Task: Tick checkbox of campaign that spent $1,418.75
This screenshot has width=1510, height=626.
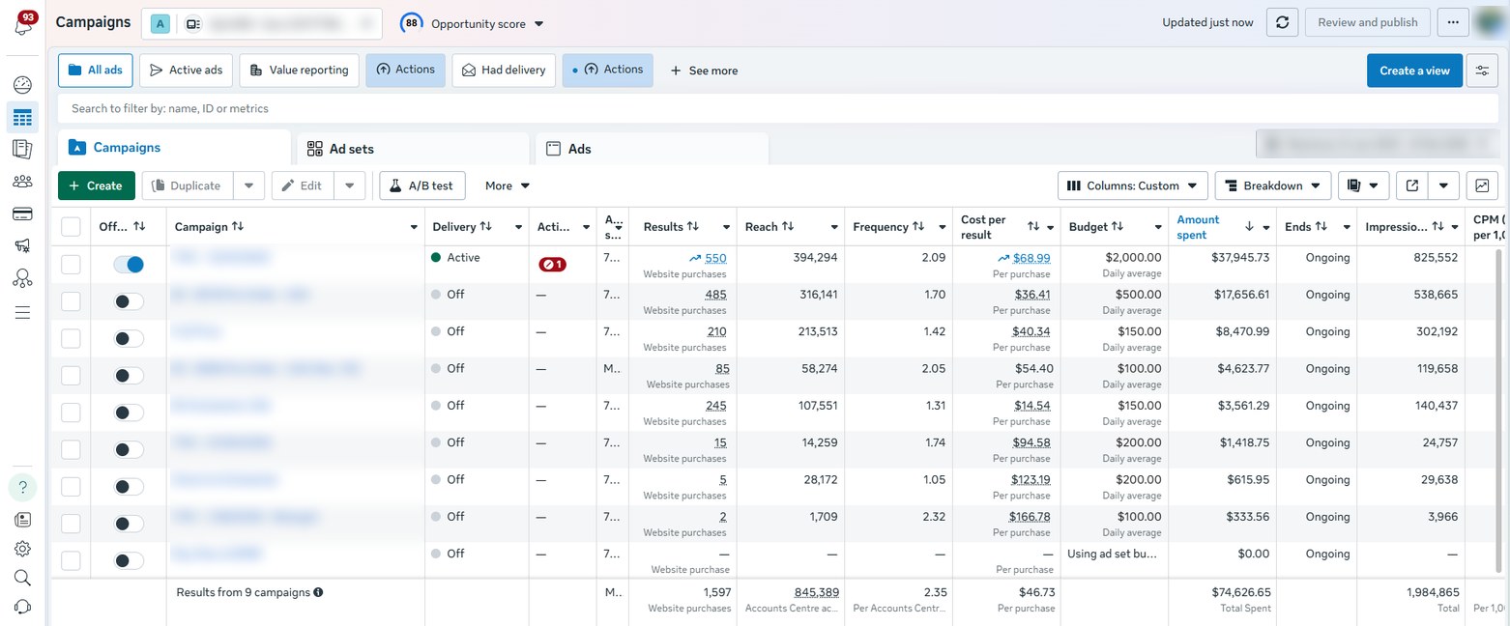Action: pyautogui.click(x=71, y=449)
